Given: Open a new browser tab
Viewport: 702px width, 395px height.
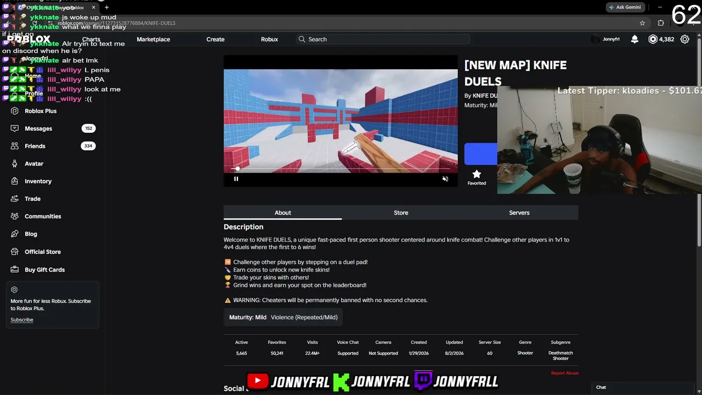Looking at the screenshot, I should pyautogui.click(x=106, y=8).
